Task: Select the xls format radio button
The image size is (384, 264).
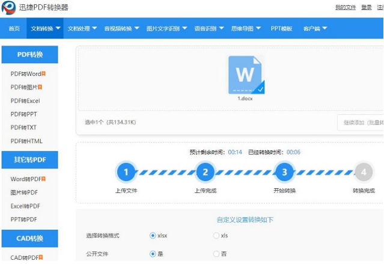Action: 216,236
